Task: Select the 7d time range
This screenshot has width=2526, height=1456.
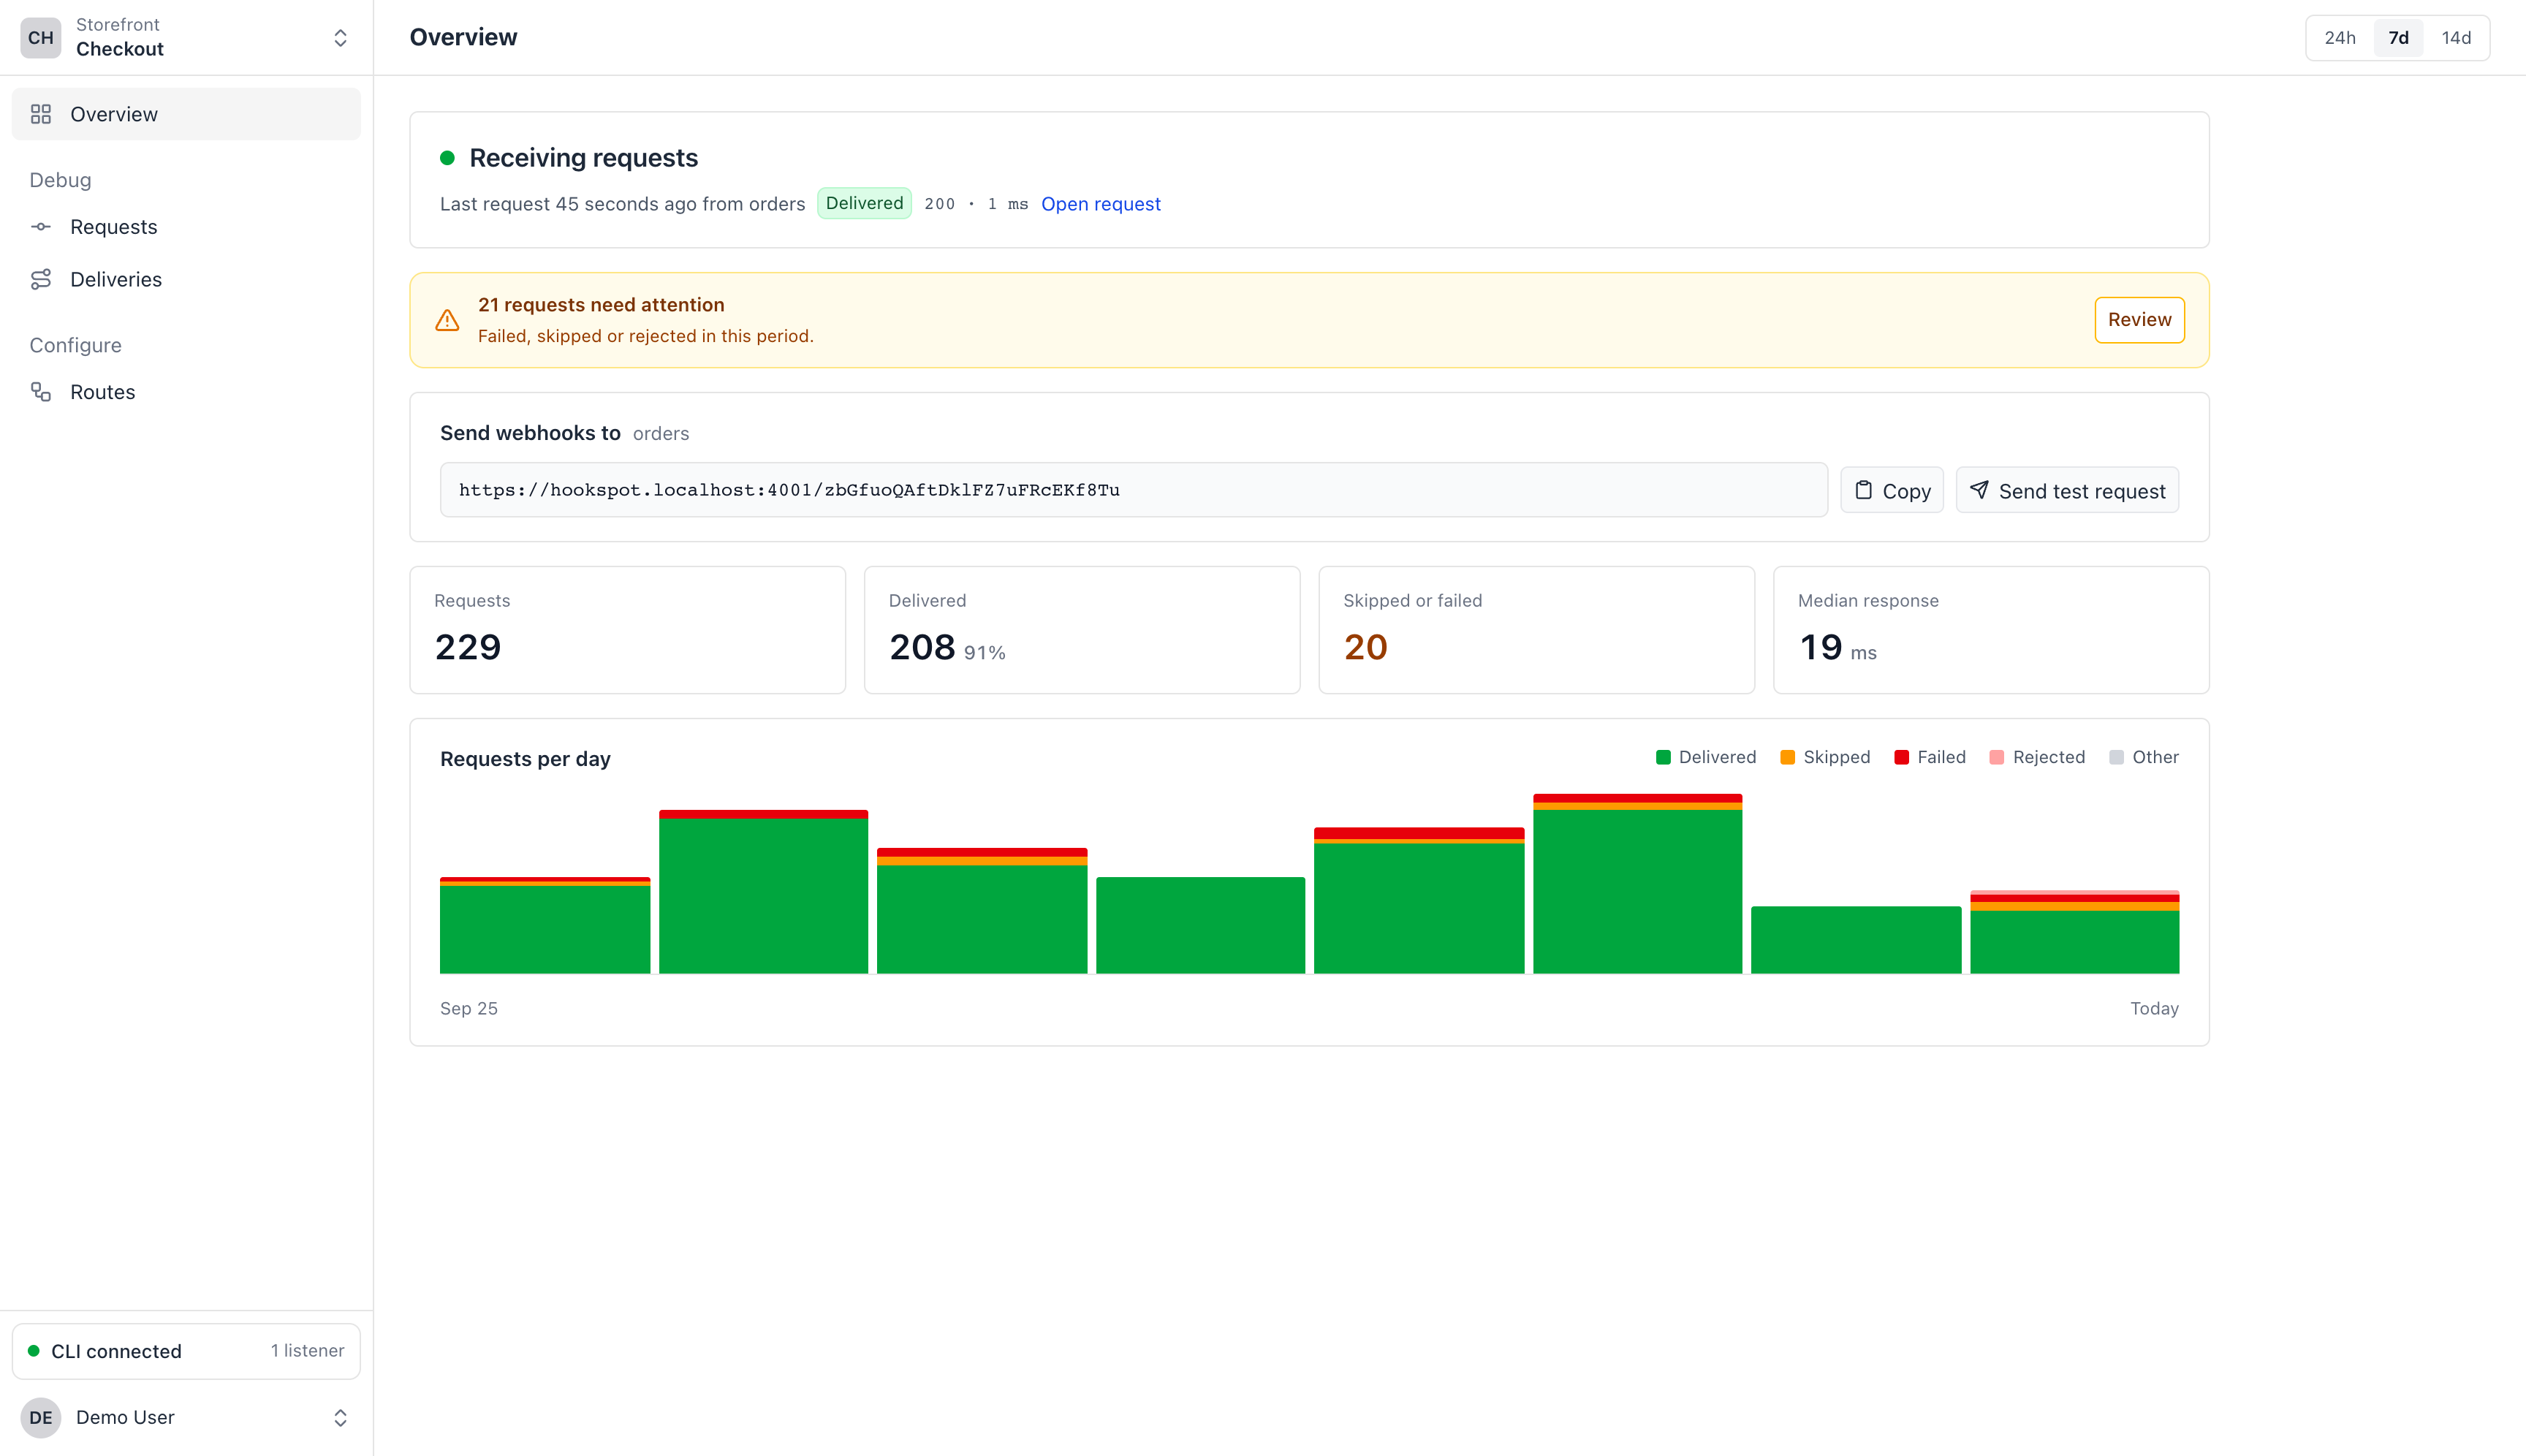Action: [2398, 38]
